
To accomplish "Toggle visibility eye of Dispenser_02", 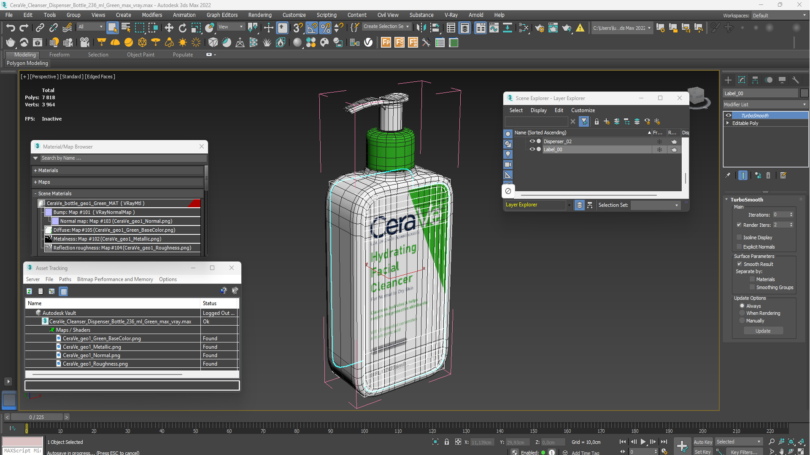I will pos(532,141).
